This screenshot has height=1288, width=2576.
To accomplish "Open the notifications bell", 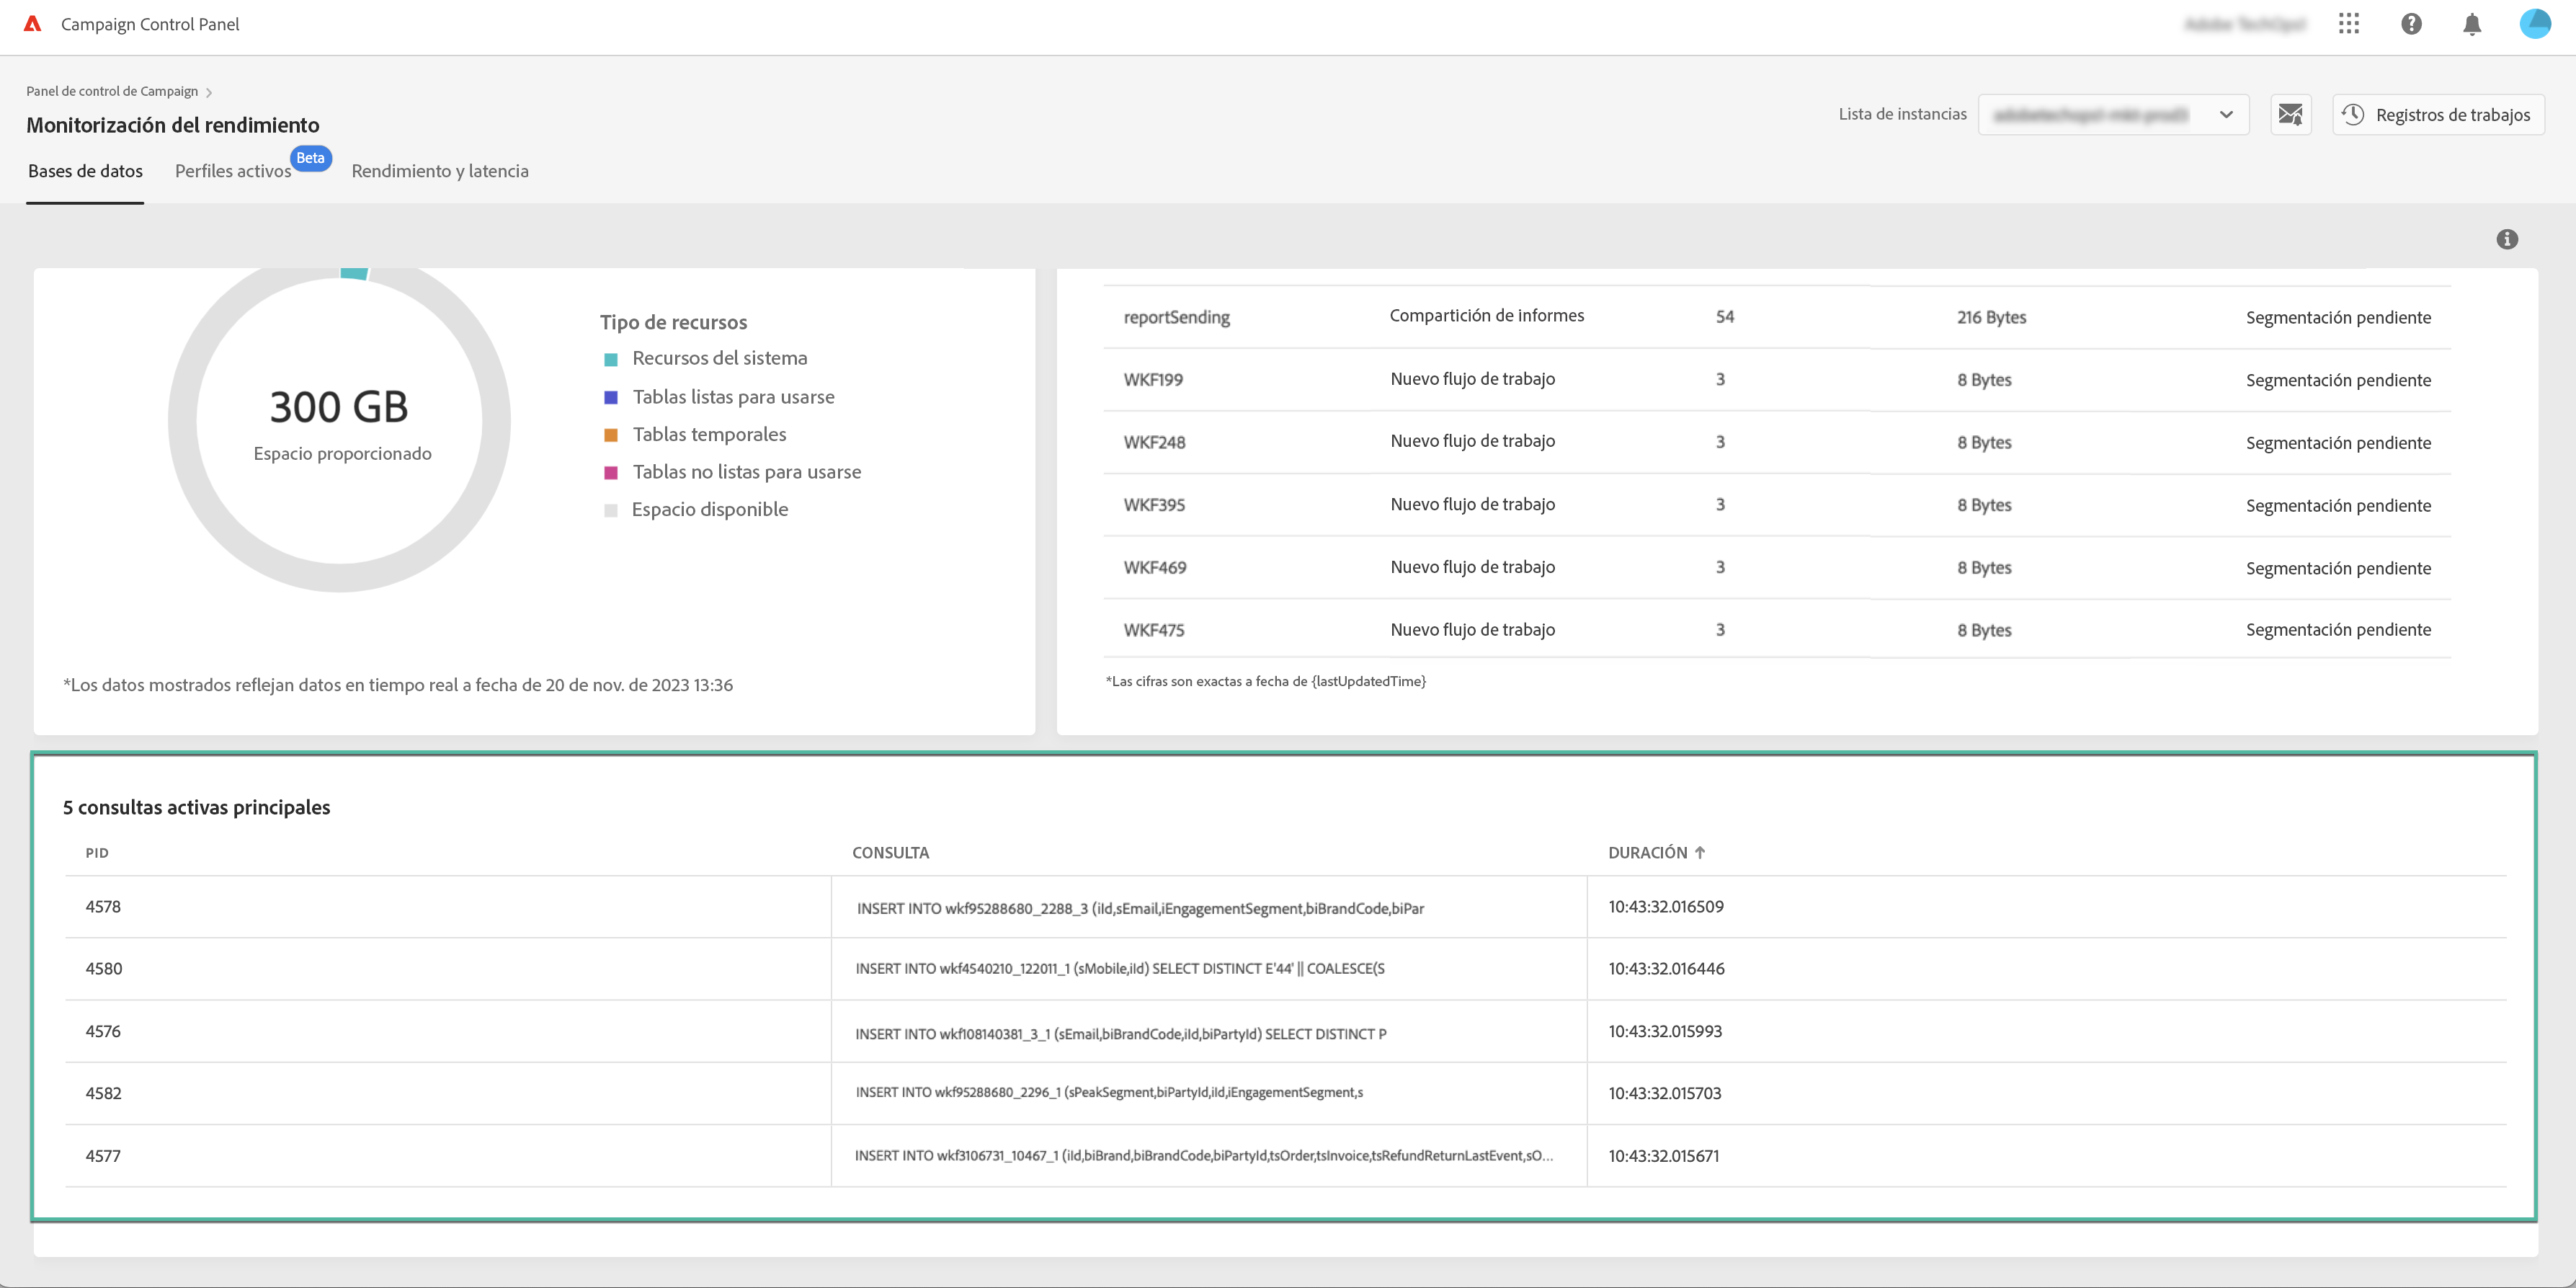I will point(2472,24).
